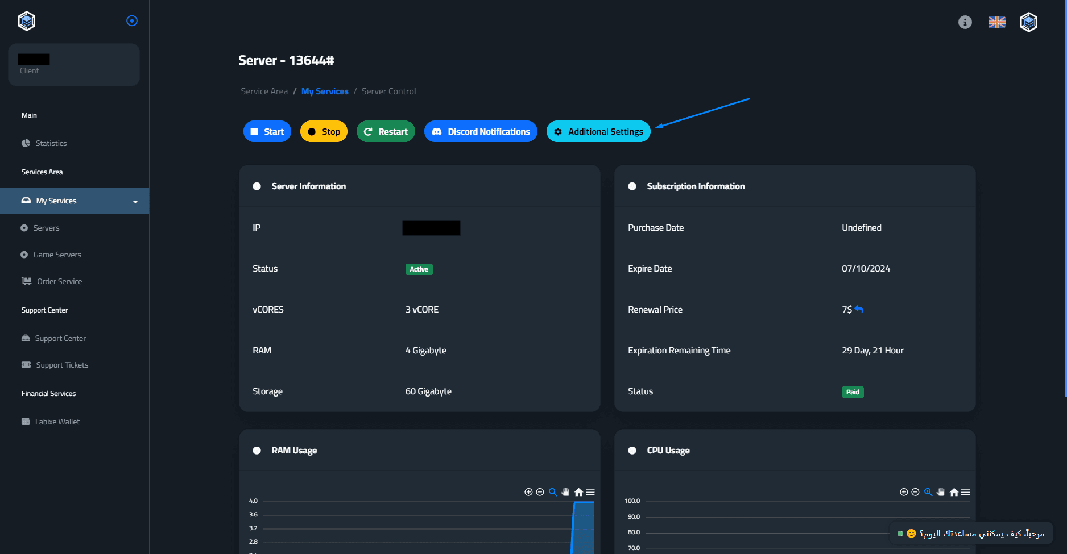Click the 60 Gigabyte storage value

pyautogui.click(x=428, y=391)
